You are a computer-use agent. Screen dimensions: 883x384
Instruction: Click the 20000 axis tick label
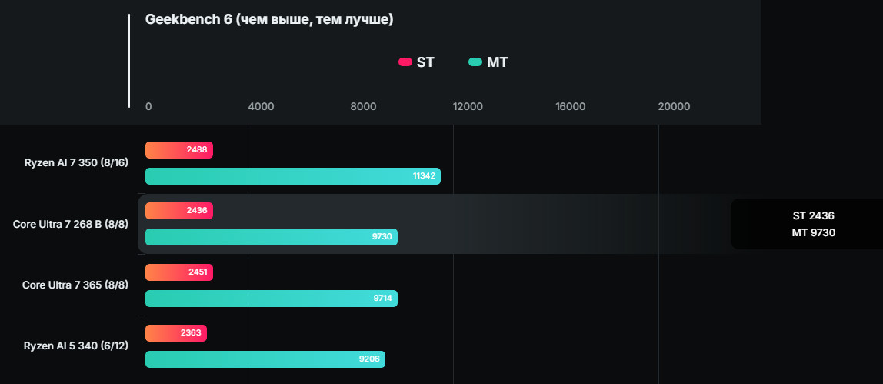pos(674,107)
